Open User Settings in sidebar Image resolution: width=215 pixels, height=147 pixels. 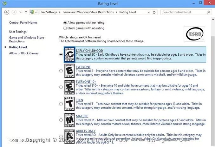click(x=18, y=32)
